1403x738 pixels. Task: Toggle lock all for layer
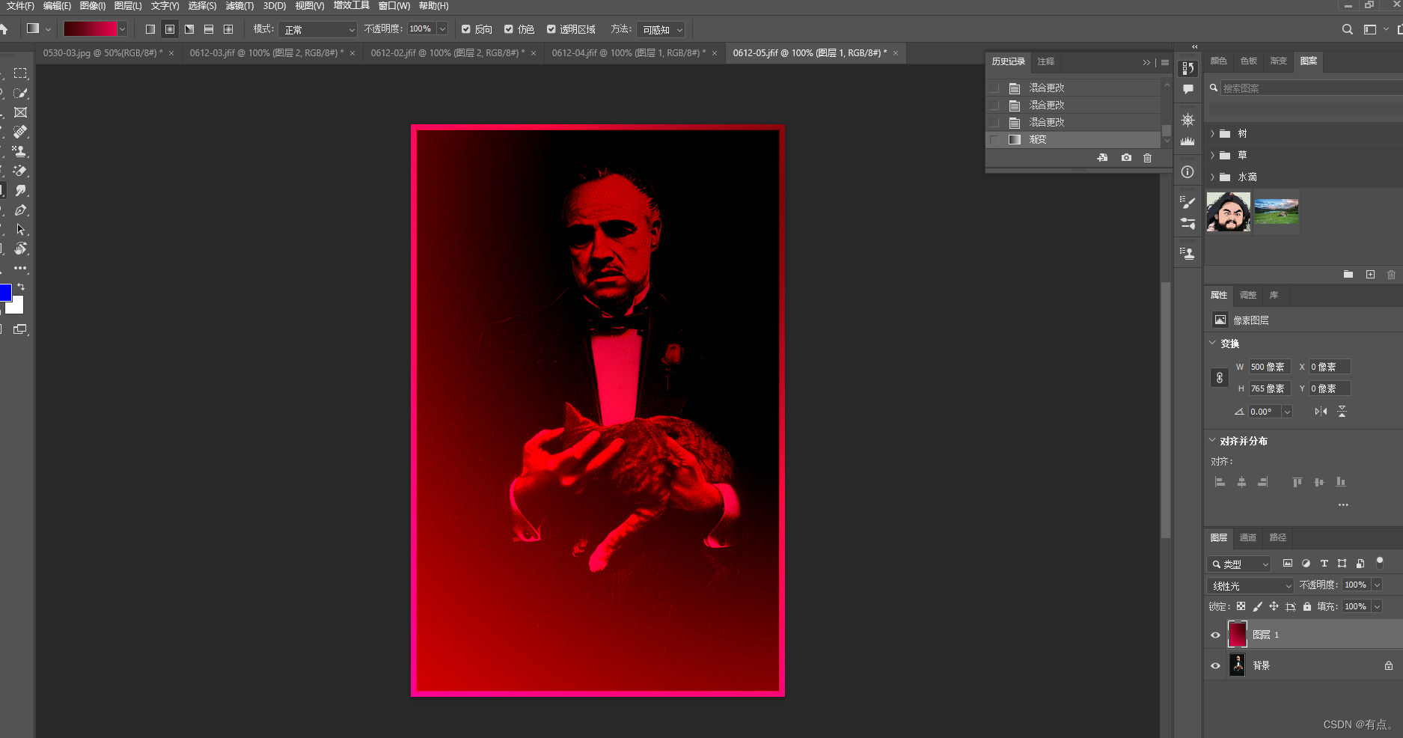tap(1307, 606)
